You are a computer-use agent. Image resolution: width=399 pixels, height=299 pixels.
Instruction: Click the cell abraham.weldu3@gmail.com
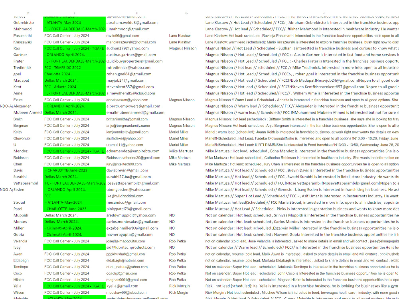[x=132, y=23]
